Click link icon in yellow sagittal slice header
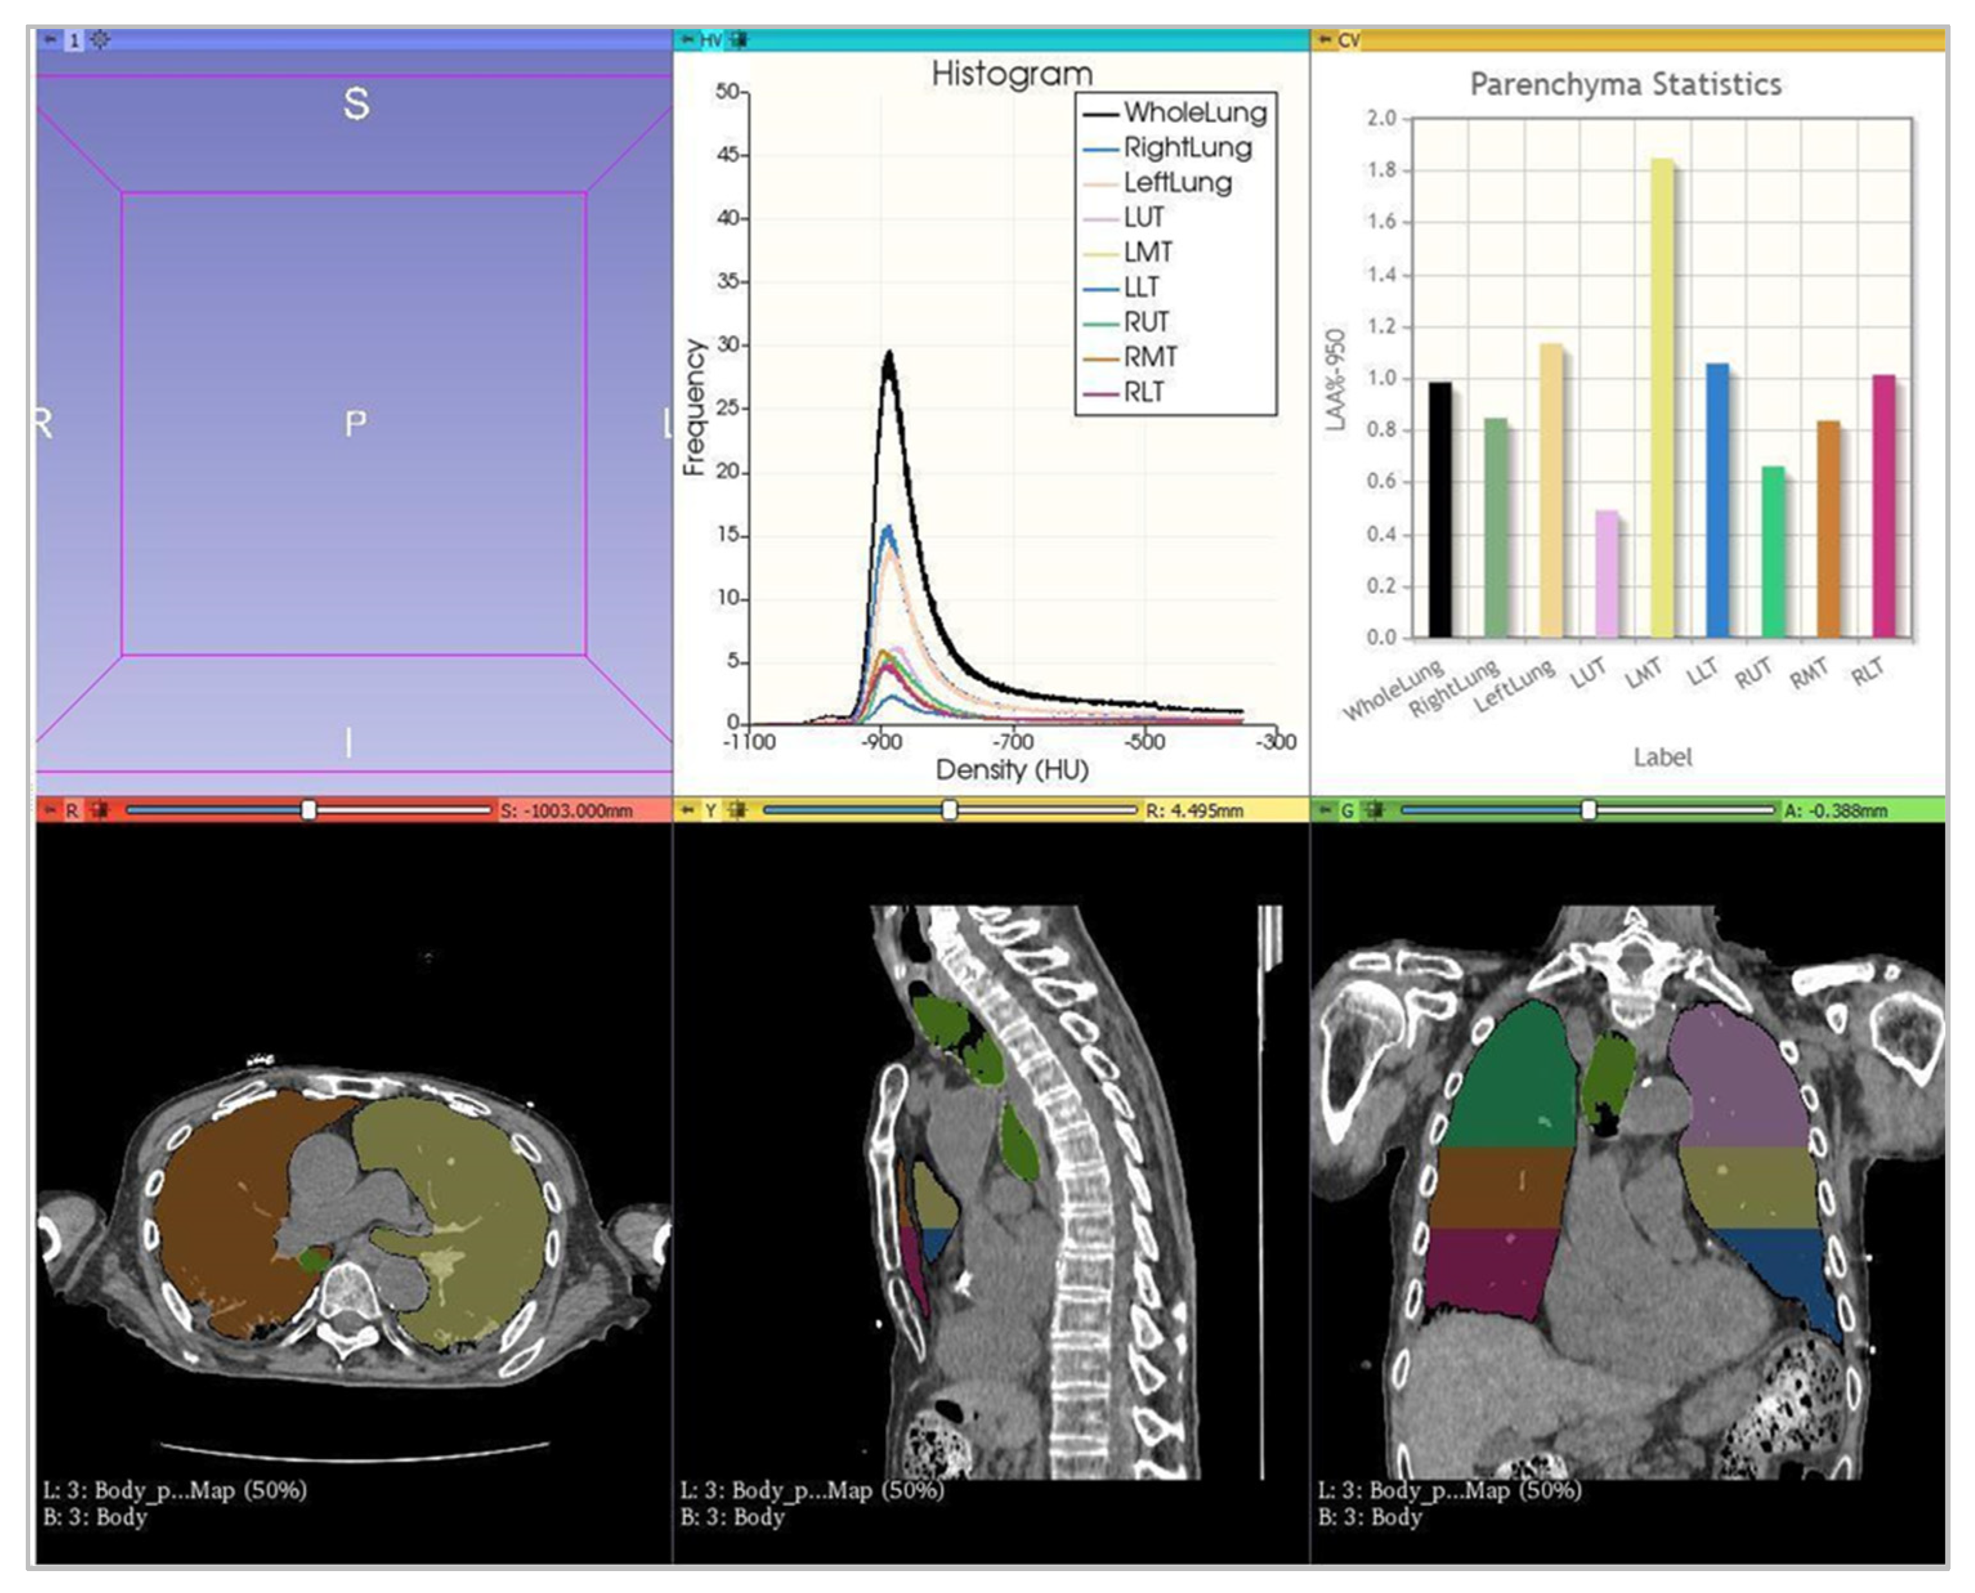The image size is (1975, 1593). pos(737,810)
